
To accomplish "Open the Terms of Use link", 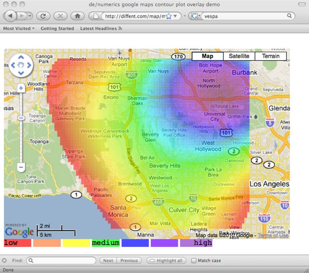I will pos(273,235).
